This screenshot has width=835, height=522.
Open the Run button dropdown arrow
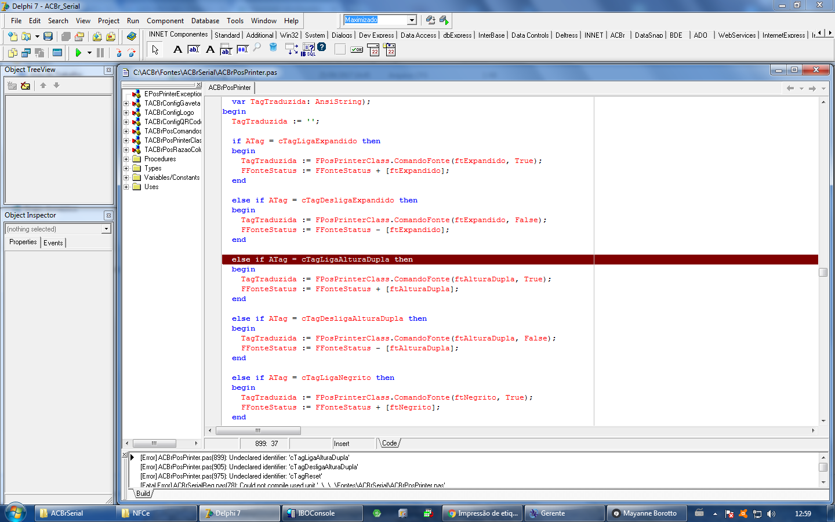click(x=89, y=53)
